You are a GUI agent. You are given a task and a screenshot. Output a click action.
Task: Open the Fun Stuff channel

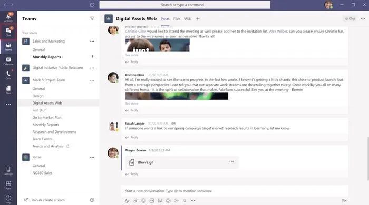click(x=40, y=110)
